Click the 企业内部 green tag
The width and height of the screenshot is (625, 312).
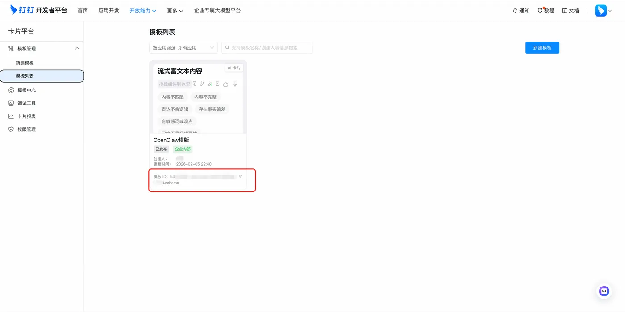183,149
